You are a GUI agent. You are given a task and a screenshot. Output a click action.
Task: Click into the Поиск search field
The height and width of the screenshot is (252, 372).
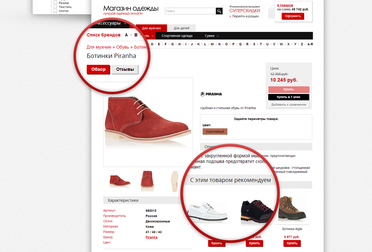click(190, 11)
